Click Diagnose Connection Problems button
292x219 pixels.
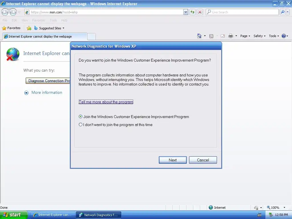(x=48, y=81)
